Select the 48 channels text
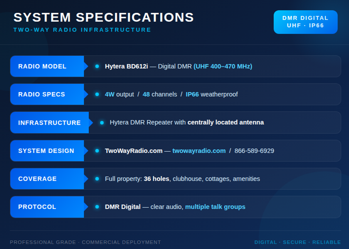Viewport: 349px width, 249px height. 160,94
